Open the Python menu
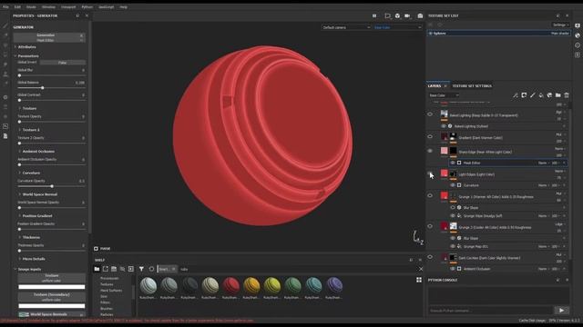The height and width of the screenshot is (327, 583). click(x=87, y=7)
